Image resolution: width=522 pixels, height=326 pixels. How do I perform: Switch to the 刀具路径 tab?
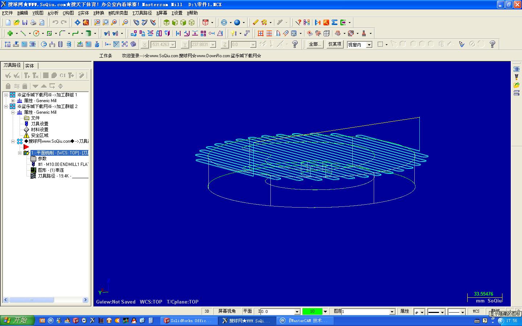coord(12,65)
